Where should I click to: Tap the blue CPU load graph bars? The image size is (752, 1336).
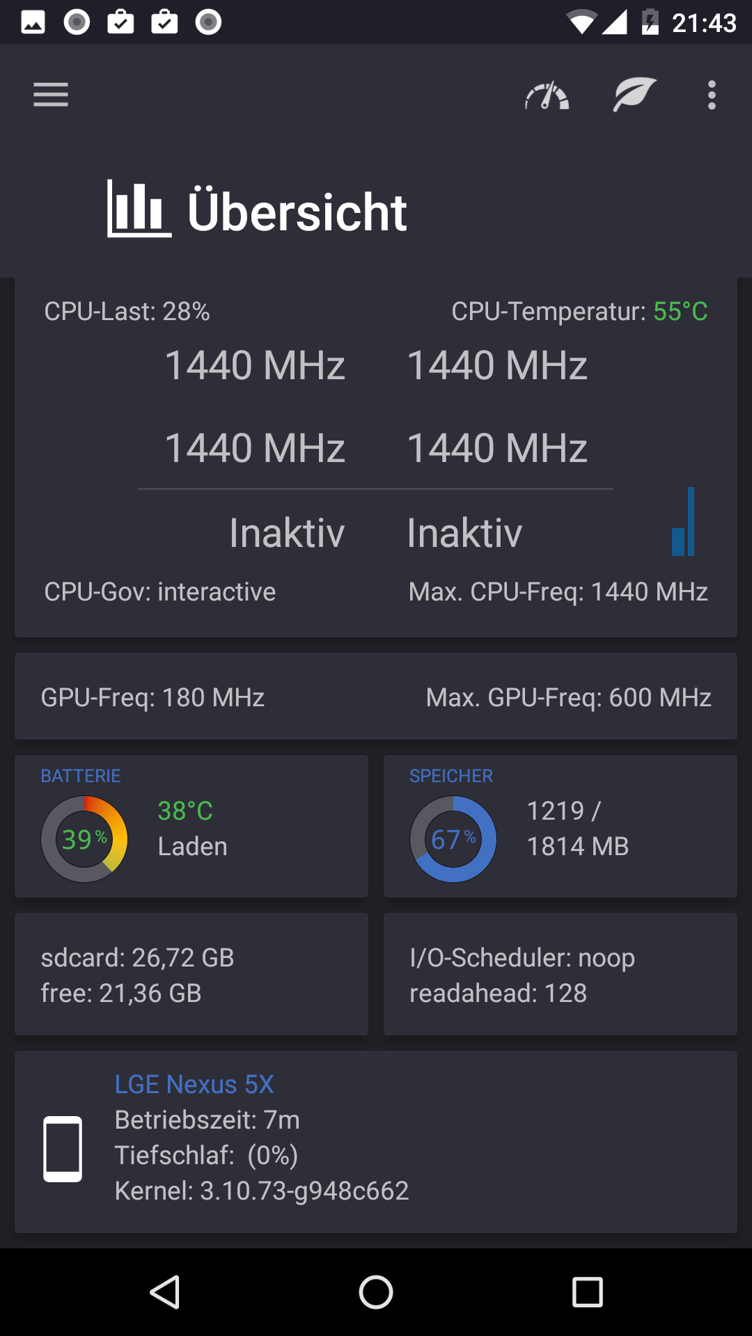(x=683, y=522)
